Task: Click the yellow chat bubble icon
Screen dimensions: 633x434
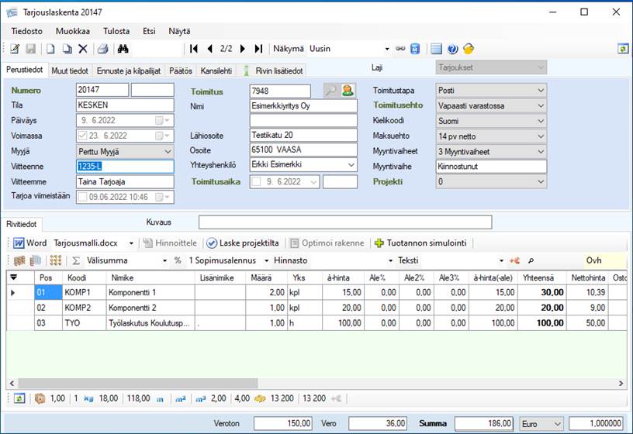Action: 469,49
